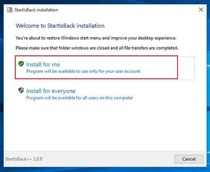
Task: Click the 'You're about to restore Windows start menu' sentence
Action: 96,38
